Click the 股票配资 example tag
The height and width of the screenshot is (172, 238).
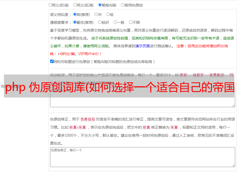(217, 75)
